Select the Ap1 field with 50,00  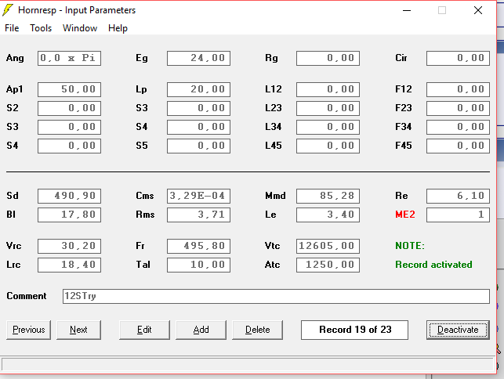point(70,89)
